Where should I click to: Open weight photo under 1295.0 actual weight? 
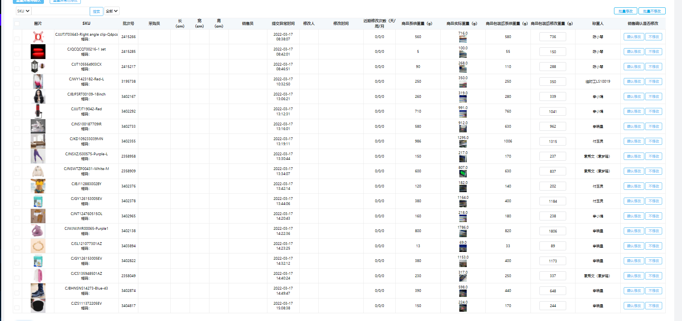coord(463,144)
